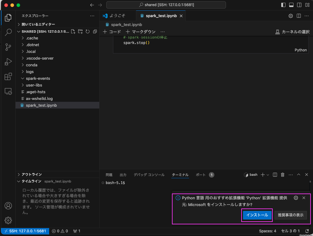Go forward with the navigation arrow

(x=100, y=5)
